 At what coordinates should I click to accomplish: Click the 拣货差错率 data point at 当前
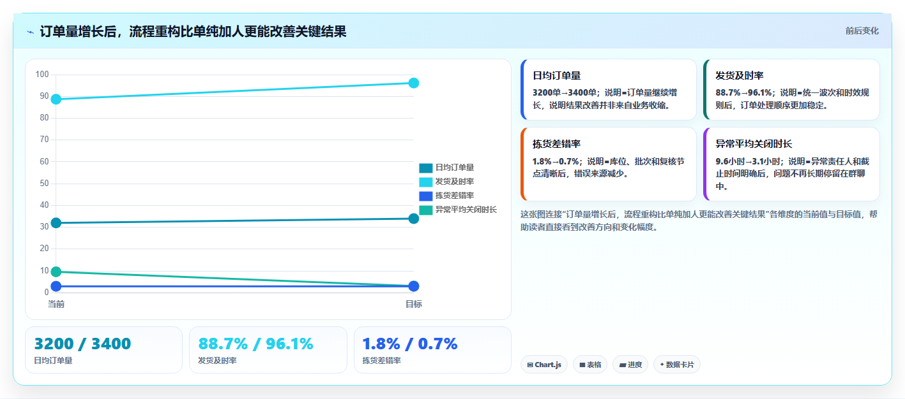pos(56,286)
